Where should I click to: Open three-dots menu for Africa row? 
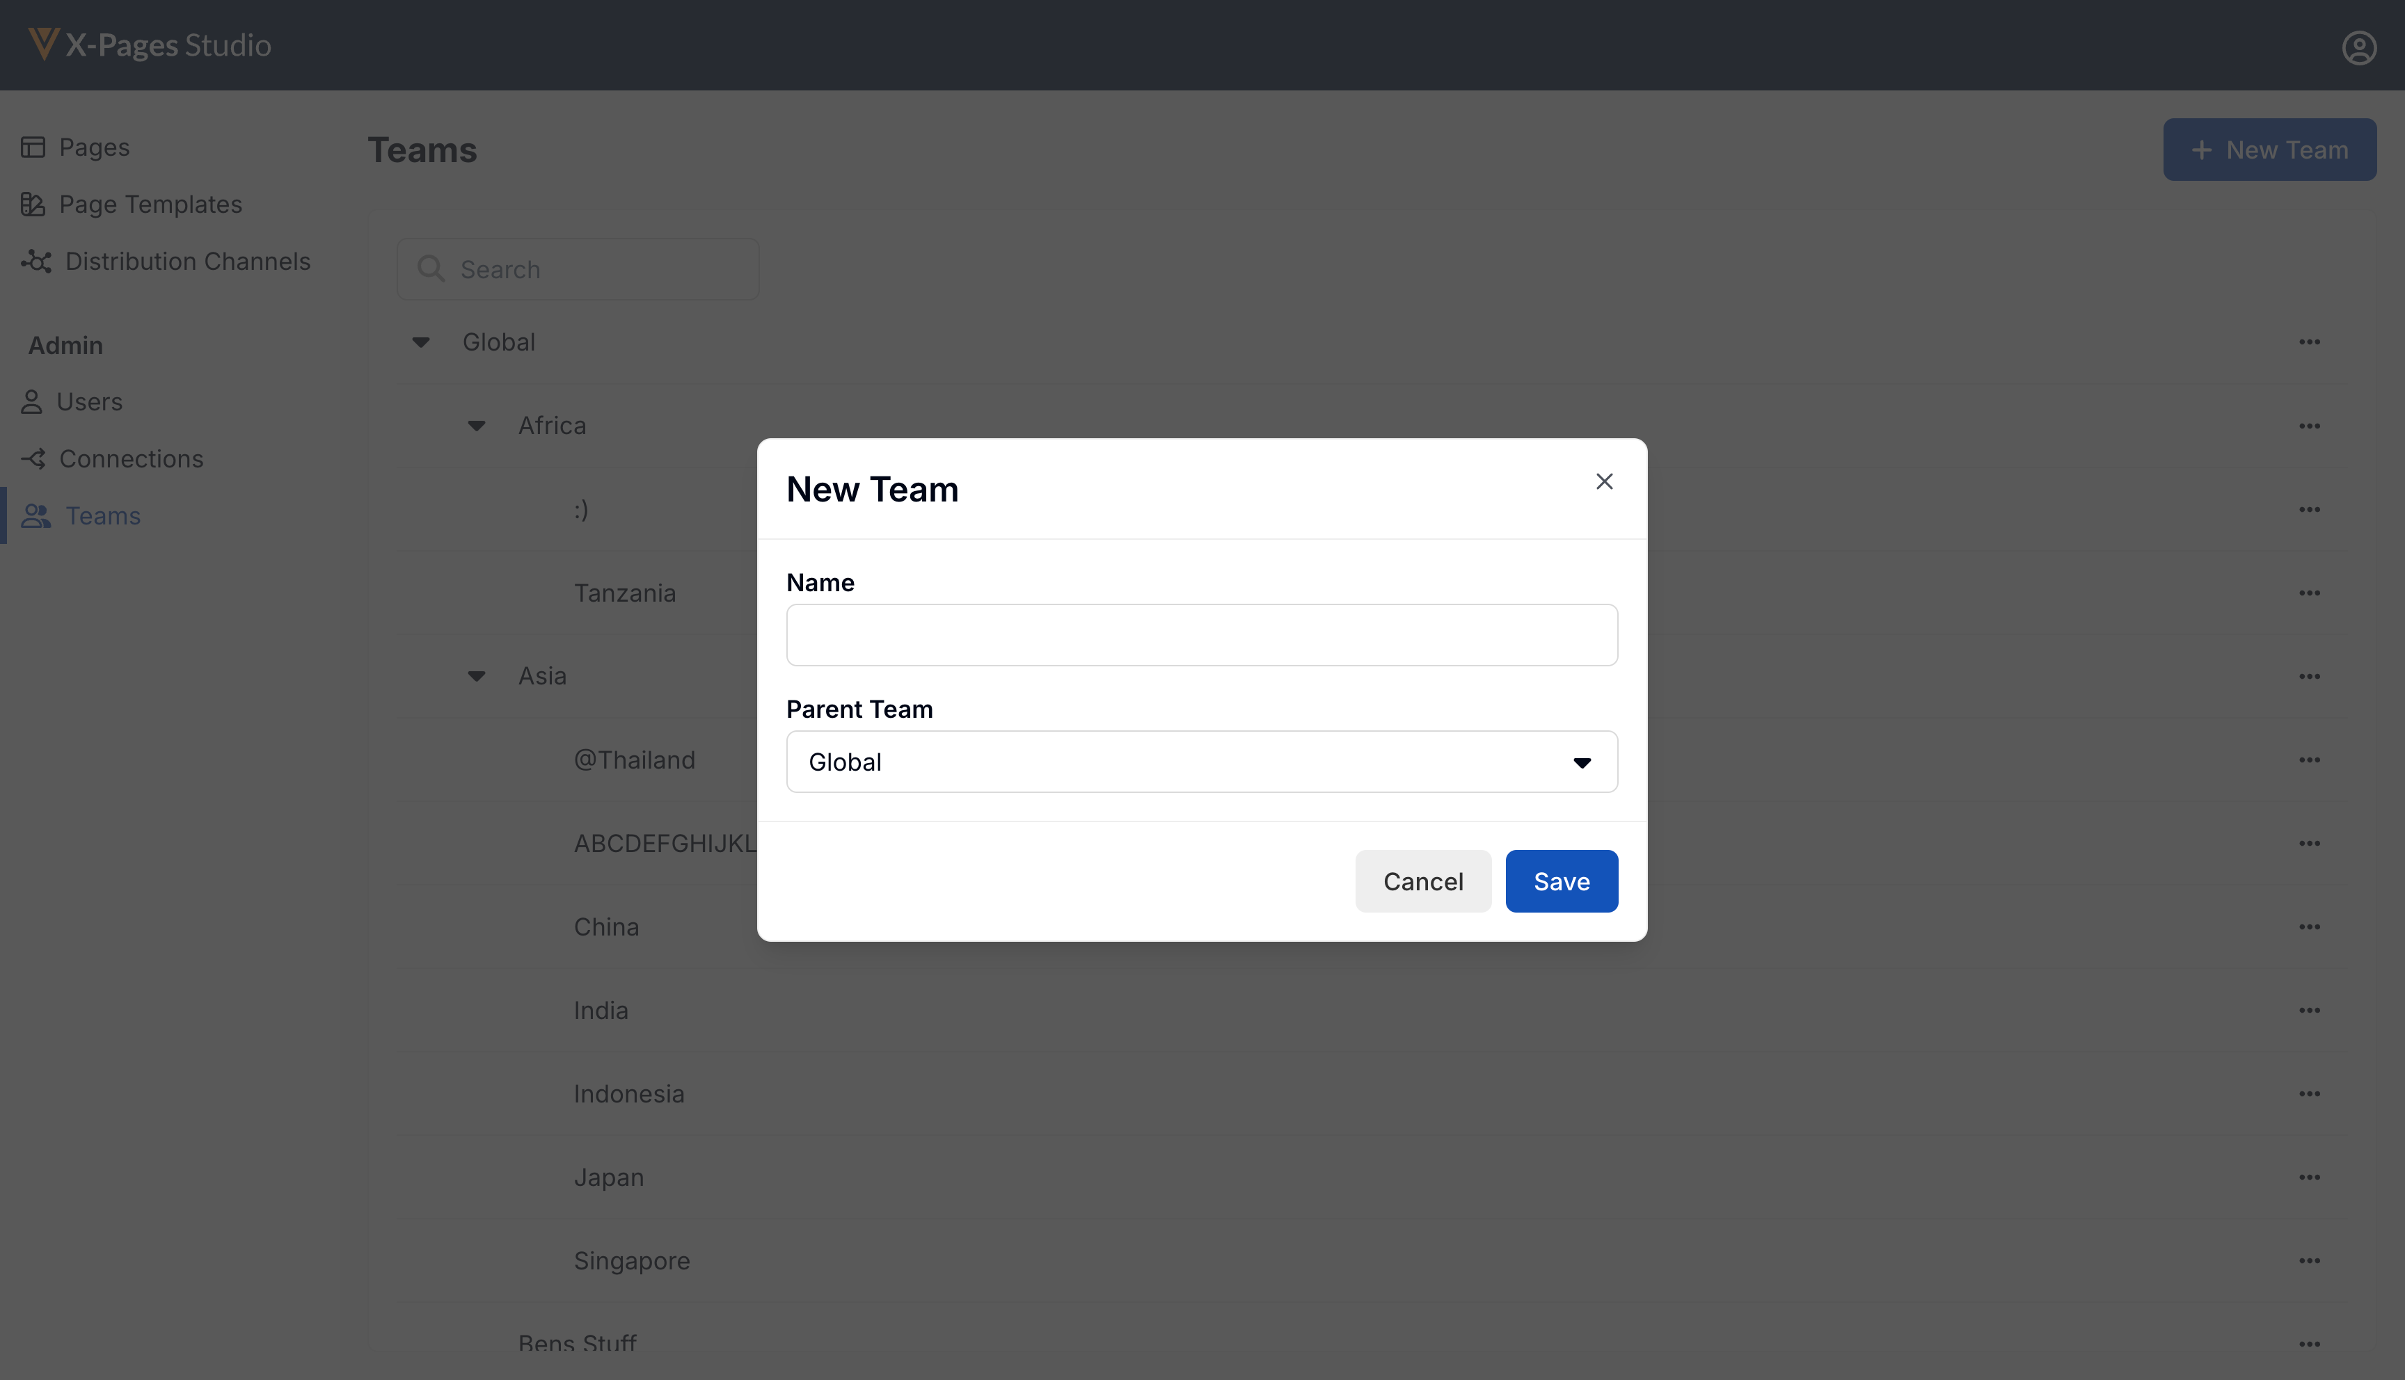click(2309, 426)
